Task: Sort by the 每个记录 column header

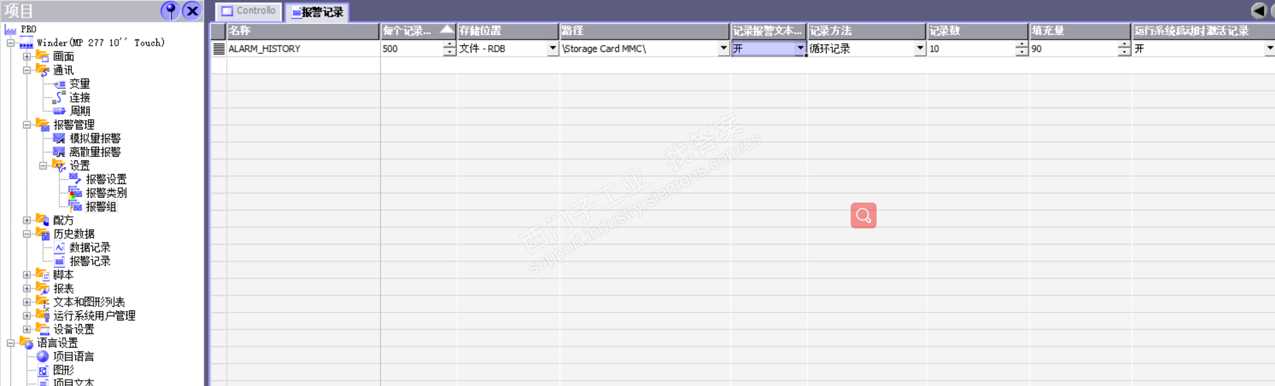Action: click(417, 31)
